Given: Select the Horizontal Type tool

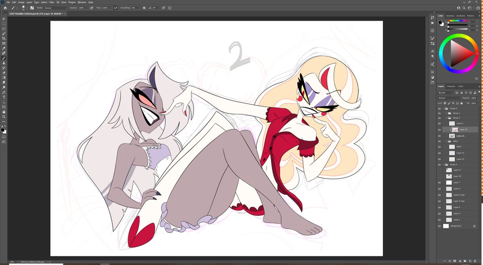Looking at the screenshot, I should click(4, 97).
